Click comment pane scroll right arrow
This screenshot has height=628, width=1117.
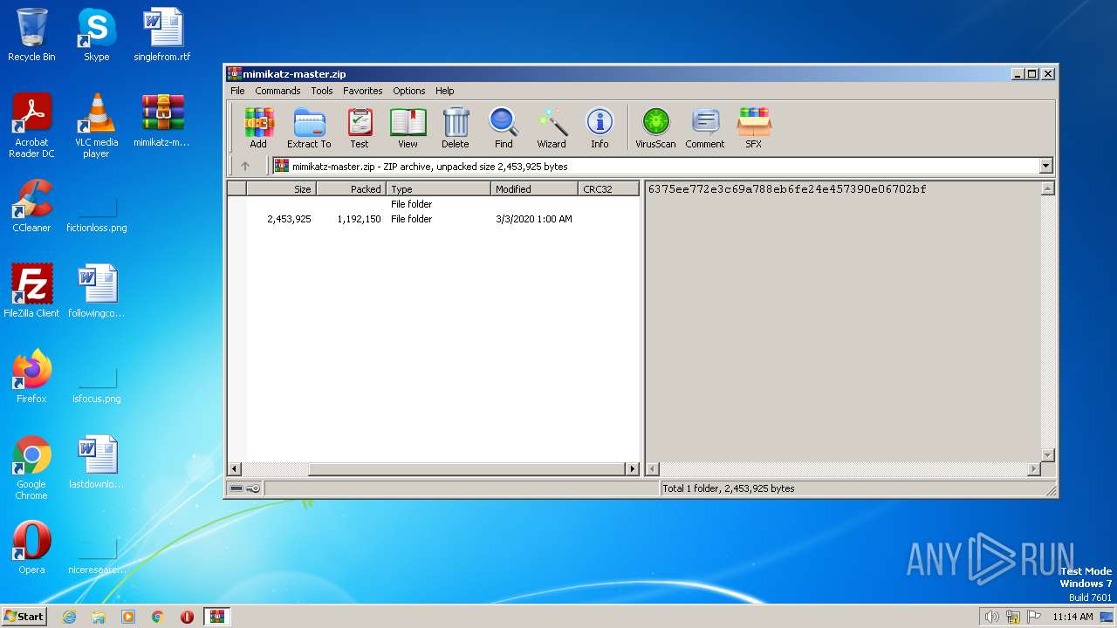(x=1034, y=468)
